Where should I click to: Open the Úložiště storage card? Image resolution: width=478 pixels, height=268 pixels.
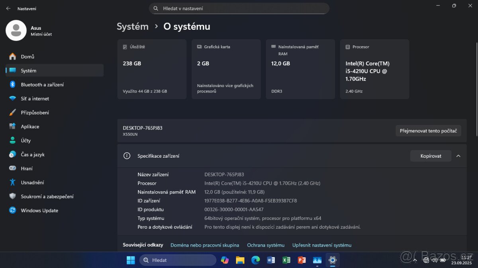point(152,69)
